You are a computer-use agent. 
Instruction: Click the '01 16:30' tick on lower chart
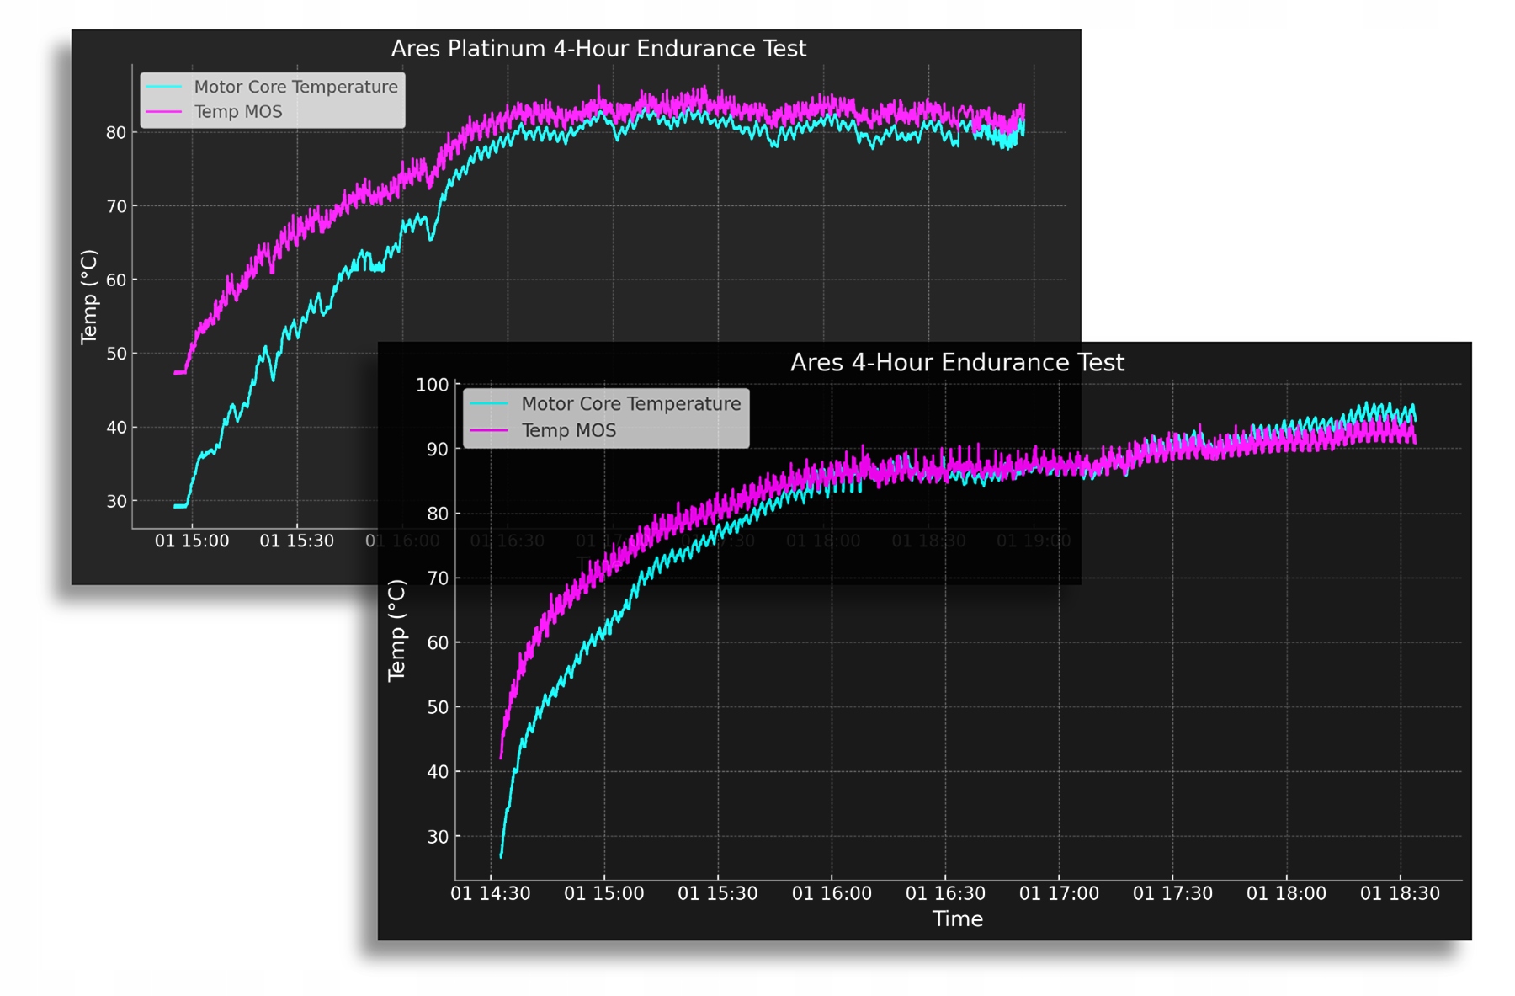[945, 893]
